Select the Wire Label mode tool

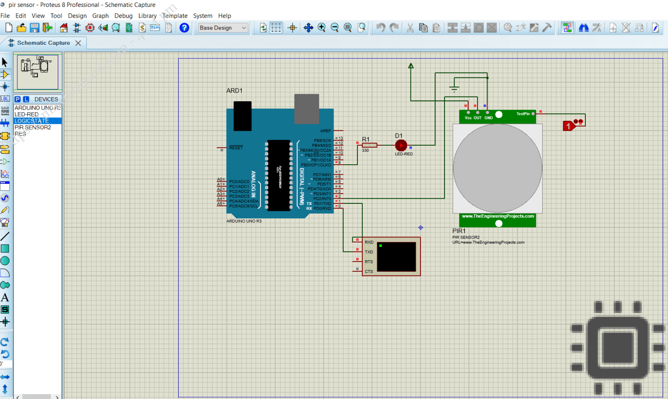[x=6, y=98]
